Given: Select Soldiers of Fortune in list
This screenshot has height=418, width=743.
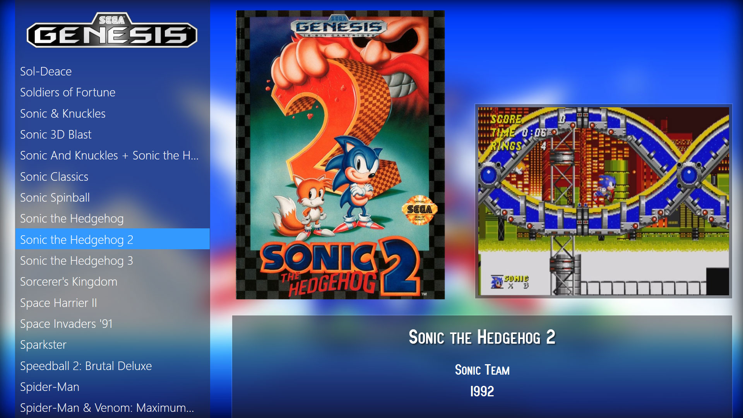Looking at the screenshot, I should pyautogui.click(x=112, y=92).
